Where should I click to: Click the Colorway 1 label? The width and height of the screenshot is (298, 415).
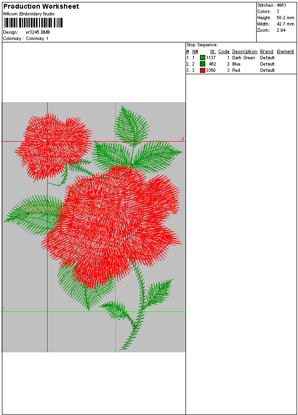pyautogui.click(x=37, y=39)
